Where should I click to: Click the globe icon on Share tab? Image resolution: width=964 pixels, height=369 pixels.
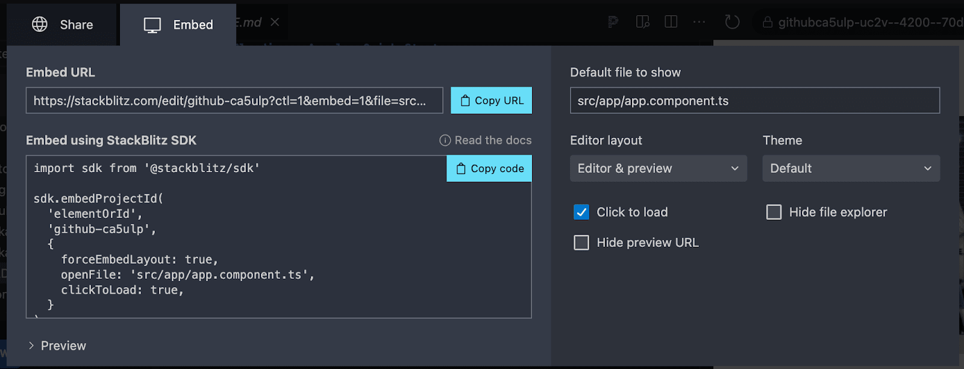point(40,24)
